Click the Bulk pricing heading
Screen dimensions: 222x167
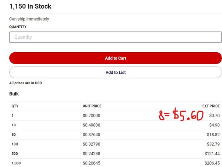14,94
